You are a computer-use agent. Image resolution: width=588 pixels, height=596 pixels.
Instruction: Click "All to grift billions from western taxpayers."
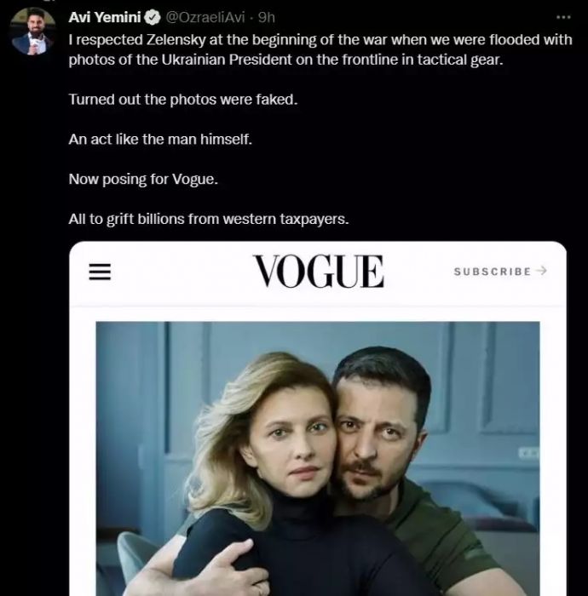pos(209,220)
